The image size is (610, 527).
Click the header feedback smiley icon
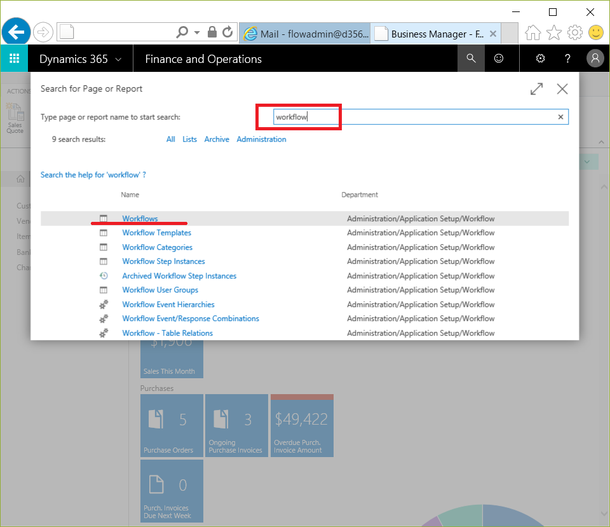click(498, 58)
